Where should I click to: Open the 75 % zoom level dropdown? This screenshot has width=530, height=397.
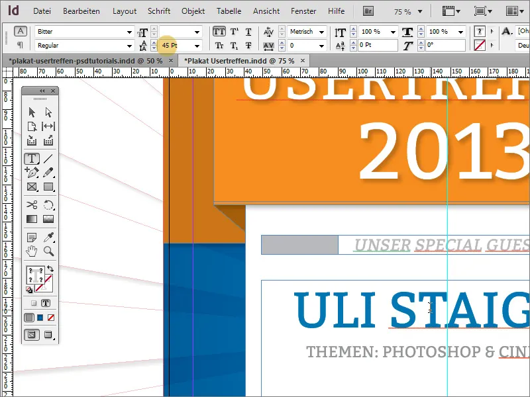click(x=420, y=11)
